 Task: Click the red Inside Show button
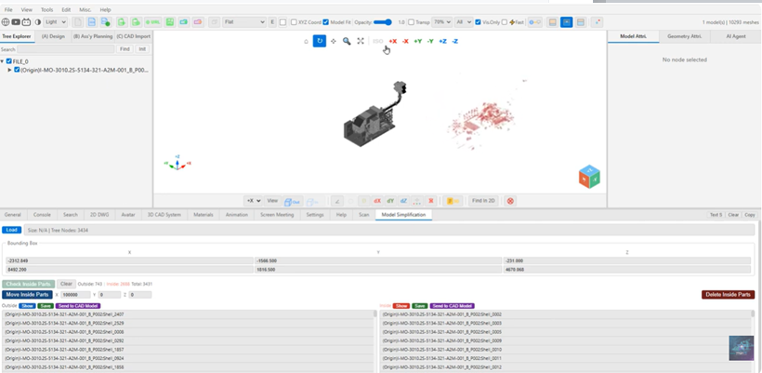pyautogui.click(x=401, y=306)
